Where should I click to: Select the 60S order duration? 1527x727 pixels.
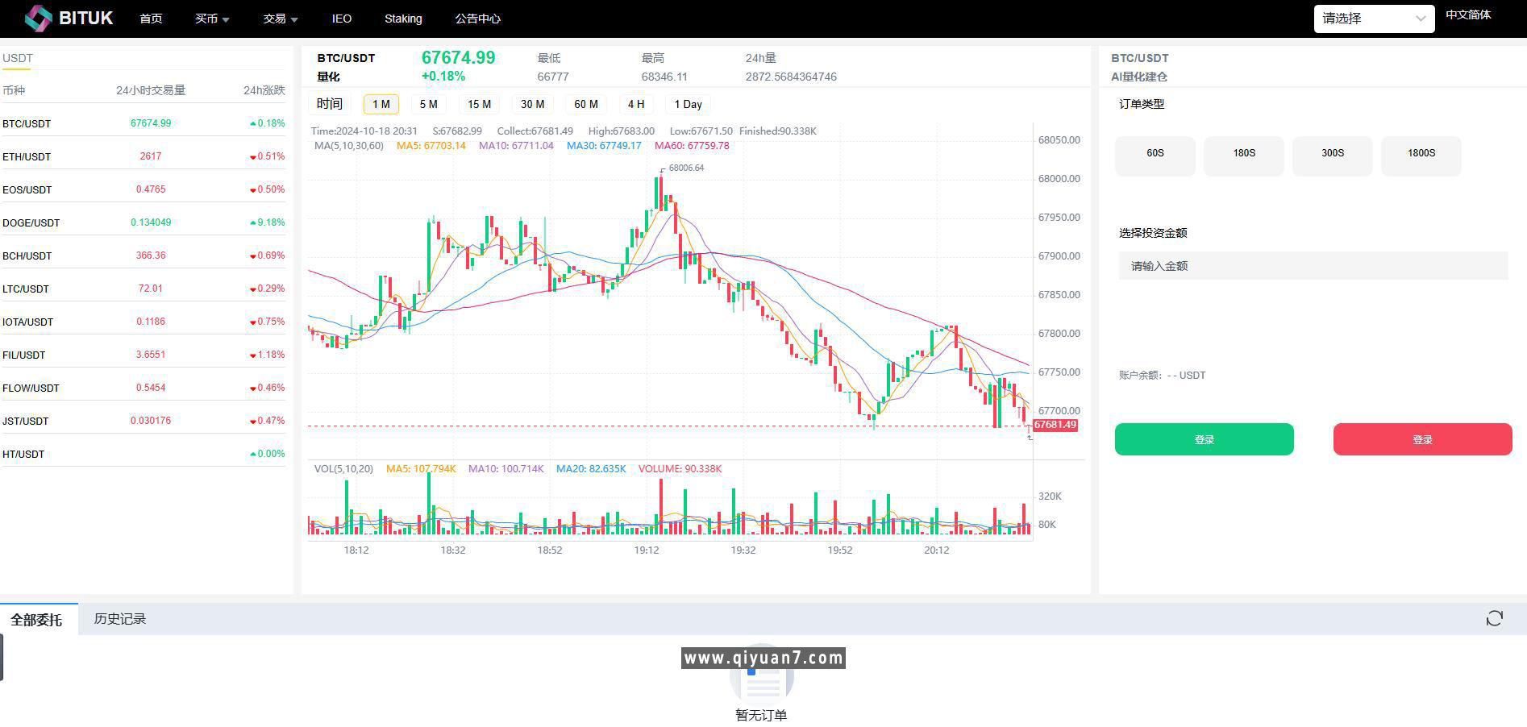(1155, 153)
